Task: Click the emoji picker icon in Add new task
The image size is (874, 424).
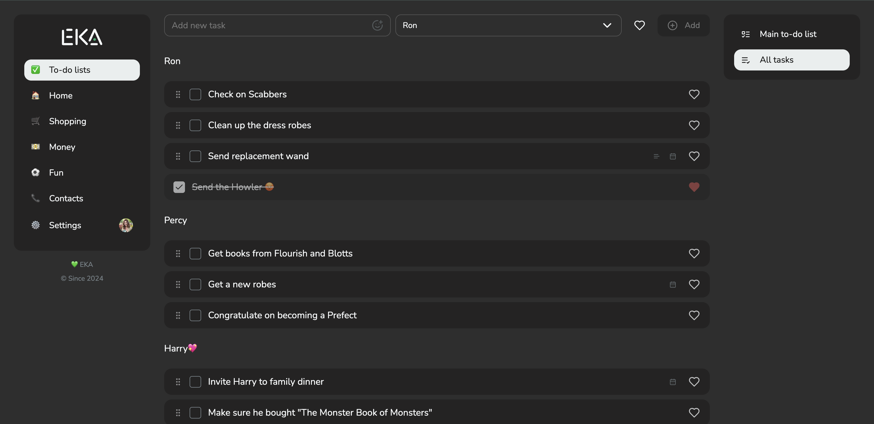Action: 377,25
